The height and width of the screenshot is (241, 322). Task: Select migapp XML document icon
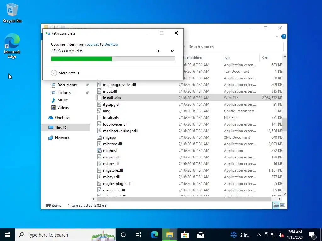pos(99,137)
